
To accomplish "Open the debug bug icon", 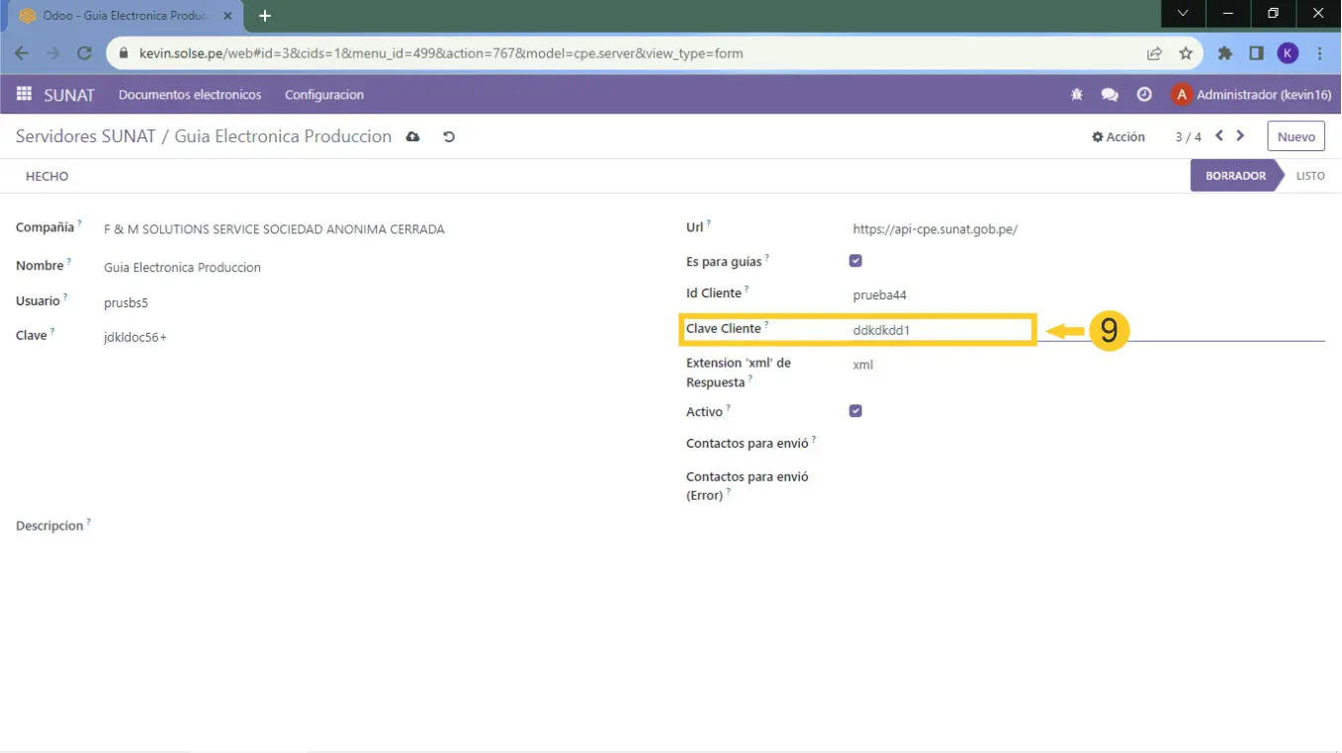I will [1077, 95].
